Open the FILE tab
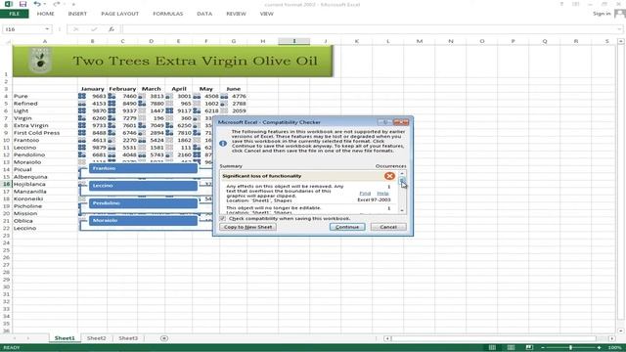The width and height of the screenshot is (626, 352). point(15,14)
